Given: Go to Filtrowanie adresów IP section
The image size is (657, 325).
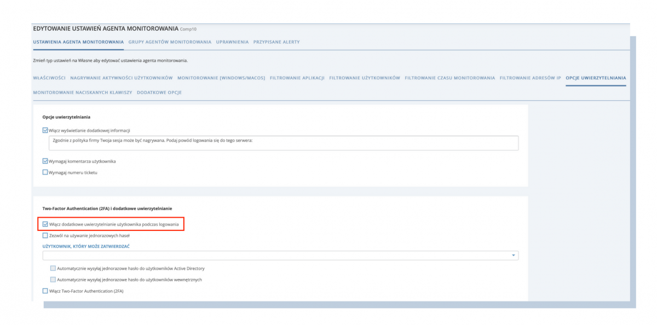Looking at the screenshot, I should click(531, 78).
